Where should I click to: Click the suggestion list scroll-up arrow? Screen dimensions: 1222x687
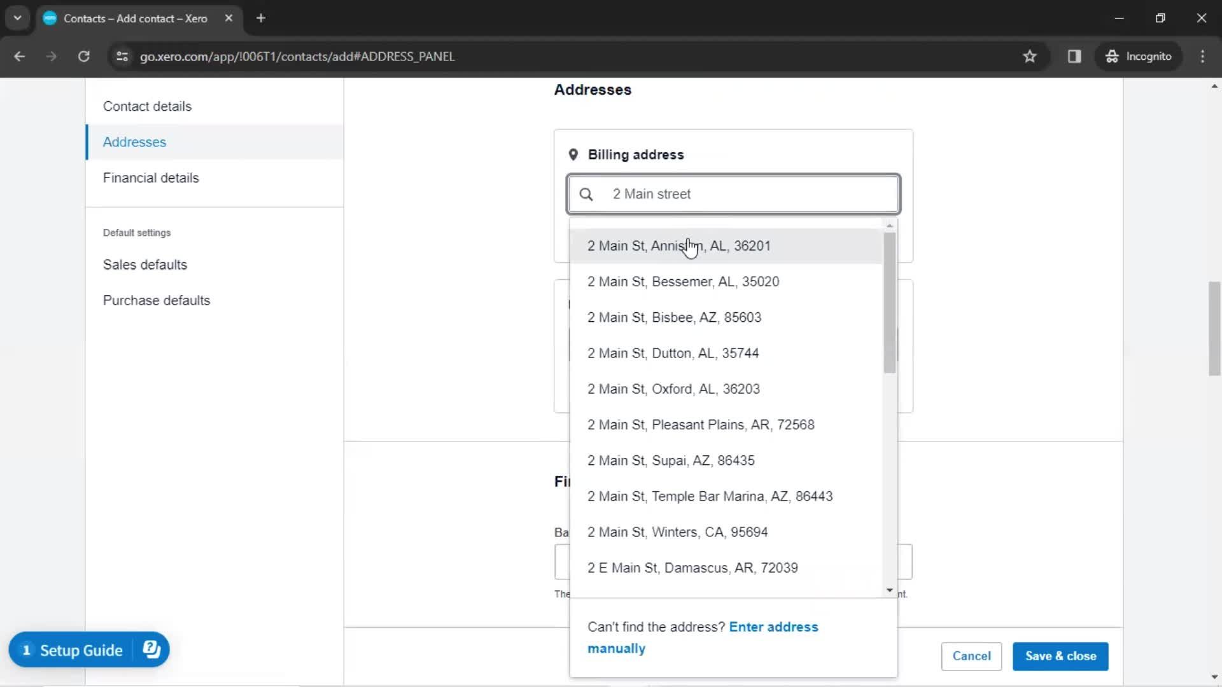point(890,226)
